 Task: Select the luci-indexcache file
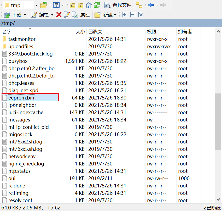pyautogui.click(x=26, y=112)
